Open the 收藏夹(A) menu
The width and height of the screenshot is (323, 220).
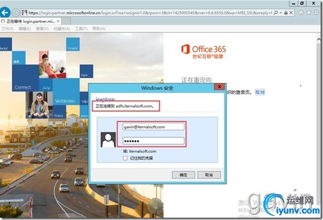pos(62,28)
